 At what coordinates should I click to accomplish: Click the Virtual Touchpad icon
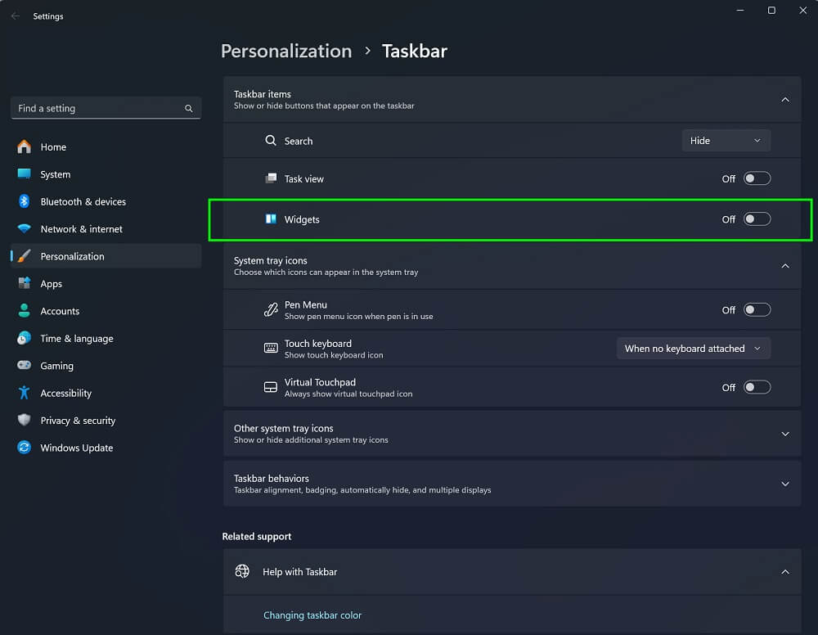(271, 387)
